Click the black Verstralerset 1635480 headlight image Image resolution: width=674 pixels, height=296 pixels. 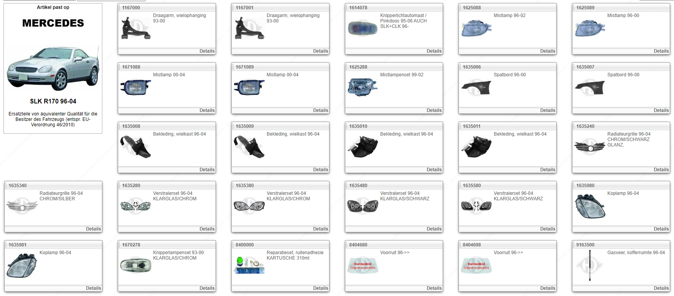pyautogui.click(x=362, y=206)
